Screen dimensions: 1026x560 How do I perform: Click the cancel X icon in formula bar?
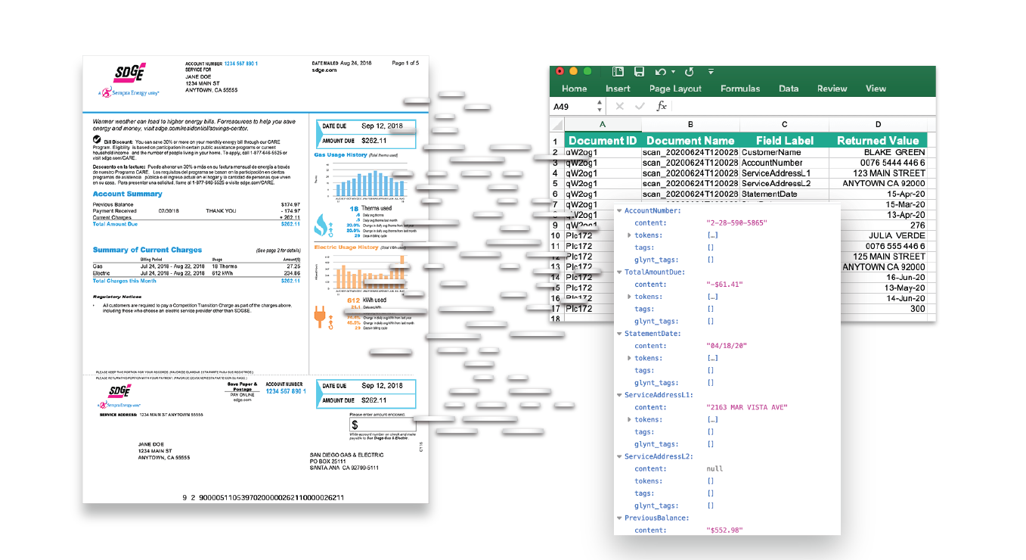tap(619, 107)
